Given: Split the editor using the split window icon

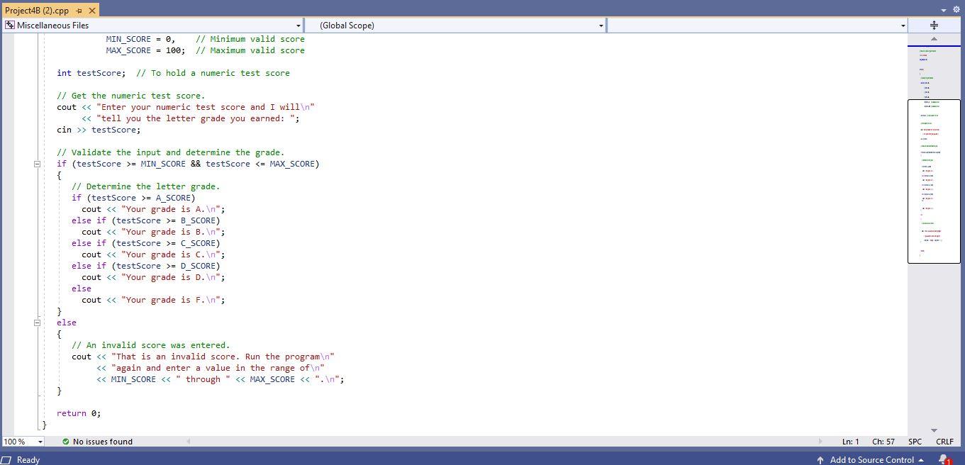Looking at the screenshot, I should click(934, 23).
